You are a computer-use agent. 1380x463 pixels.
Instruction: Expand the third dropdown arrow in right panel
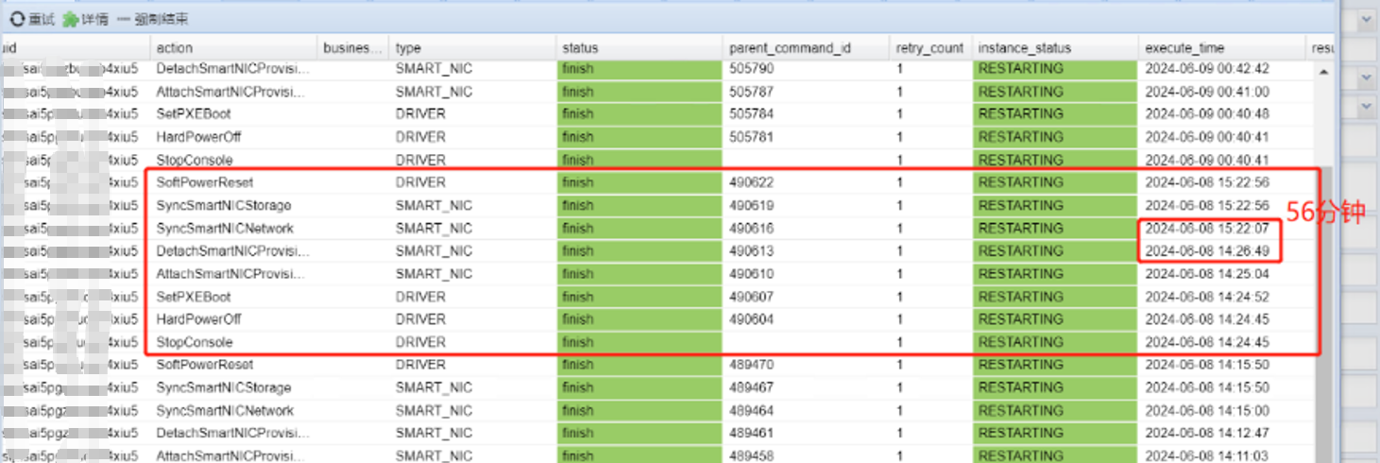click(x=1367, y=108)
